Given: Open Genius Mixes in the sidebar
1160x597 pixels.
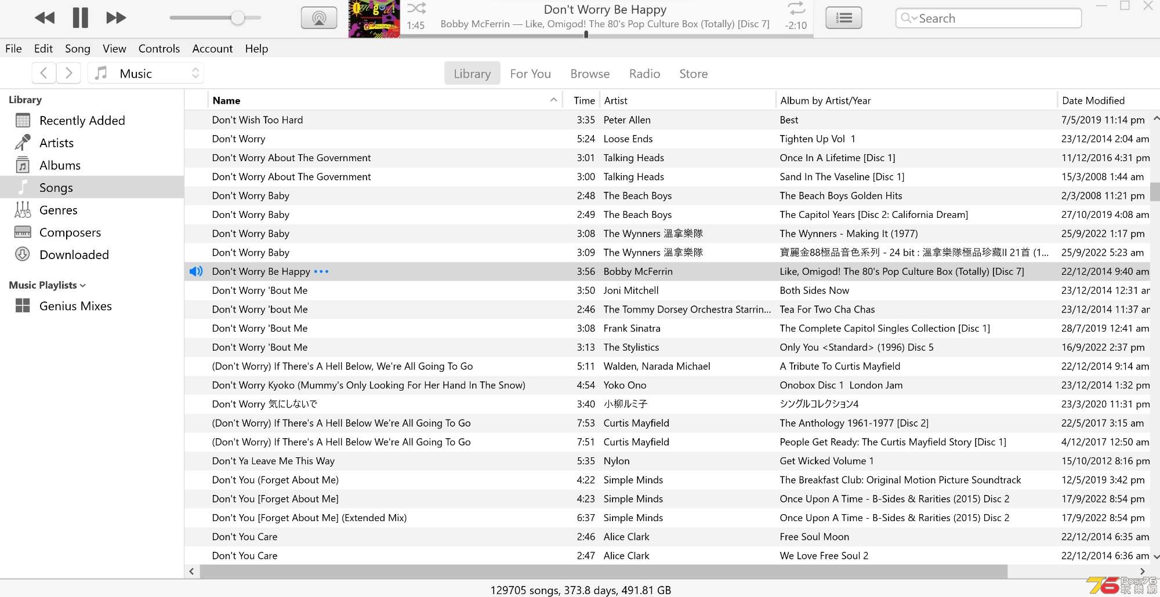Looking at the screenshot, I should coord(92,306).
